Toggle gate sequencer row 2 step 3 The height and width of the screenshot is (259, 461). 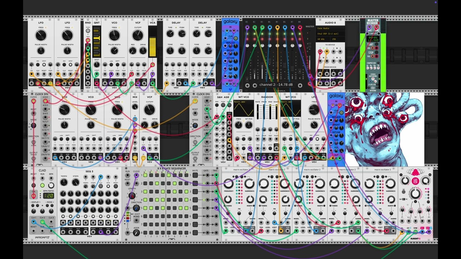pos(157,183)
